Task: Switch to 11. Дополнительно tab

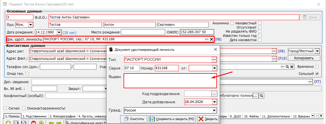Action: coord(276,117)
